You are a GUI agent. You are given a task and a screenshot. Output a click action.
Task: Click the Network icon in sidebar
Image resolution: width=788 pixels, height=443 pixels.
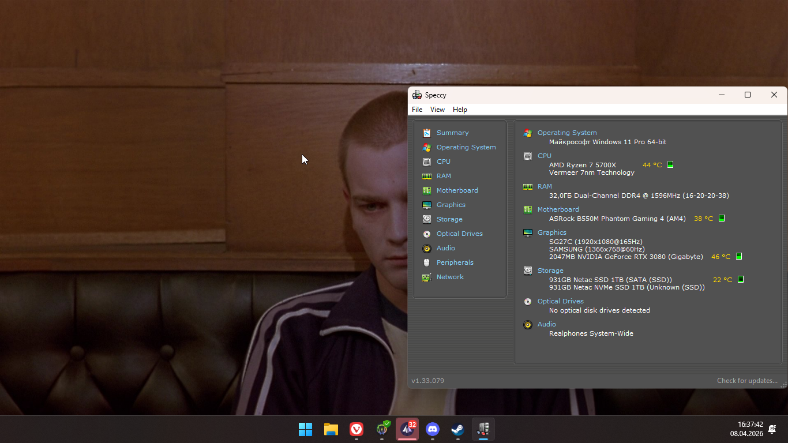click(x=426, y=277)
